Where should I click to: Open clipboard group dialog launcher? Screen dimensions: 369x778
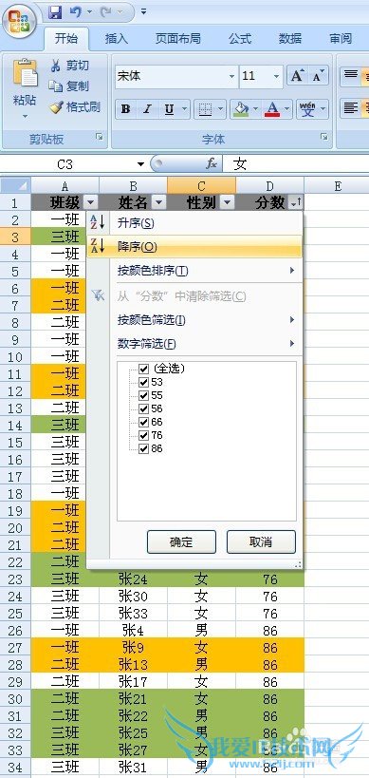100,137
